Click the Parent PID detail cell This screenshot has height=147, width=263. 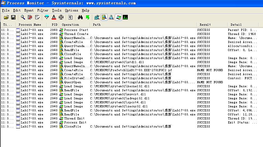[x=242, y=30]
